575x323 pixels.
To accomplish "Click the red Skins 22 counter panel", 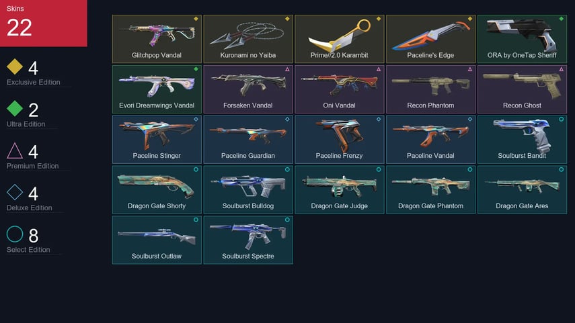I will [44, 23].
